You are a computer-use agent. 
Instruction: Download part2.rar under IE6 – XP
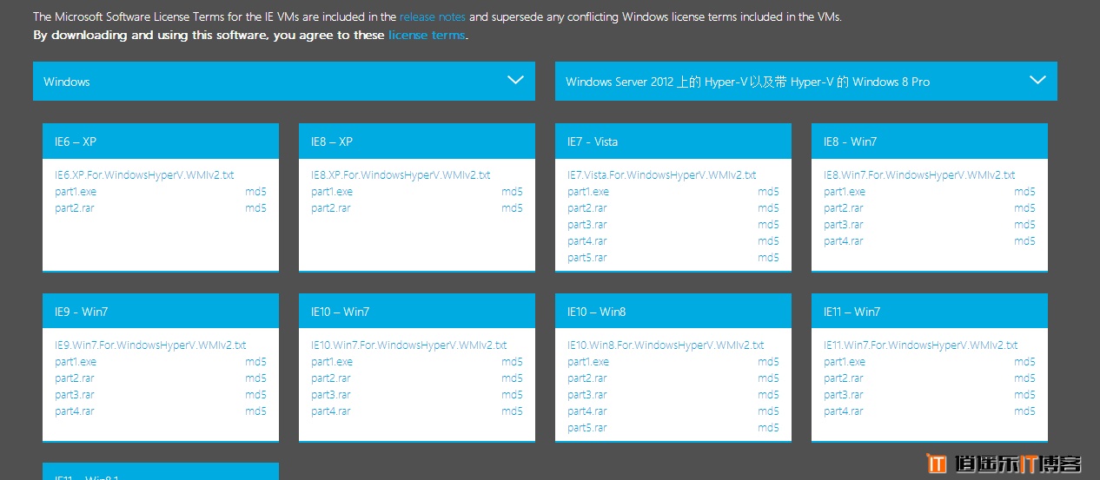[x=74, y=208]
